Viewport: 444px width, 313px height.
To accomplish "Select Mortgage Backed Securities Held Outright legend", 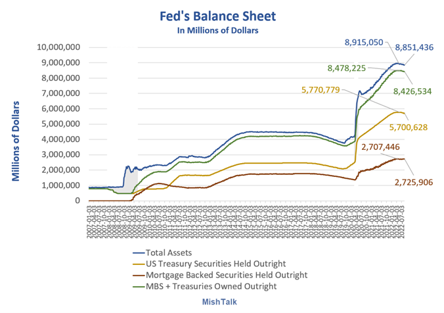I will pyautogui.click(x=220, y=275).
